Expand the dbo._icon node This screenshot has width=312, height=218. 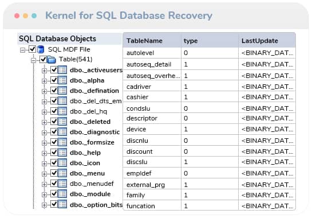point(44,163)
